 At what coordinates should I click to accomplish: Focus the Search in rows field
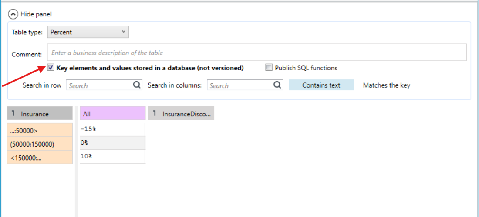click(104, 85)
